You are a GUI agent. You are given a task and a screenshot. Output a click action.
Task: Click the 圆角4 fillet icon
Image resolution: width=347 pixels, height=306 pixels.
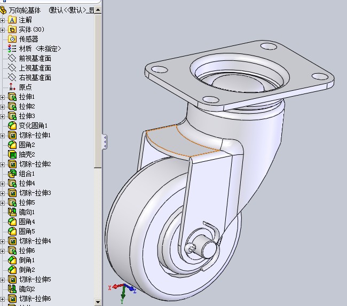click(x=12, y=222)
